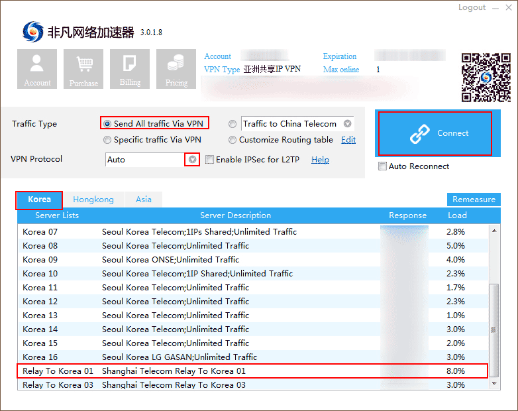518x411 pixels.
Task: Click the Response column header
Action: (x=407, y=215)
